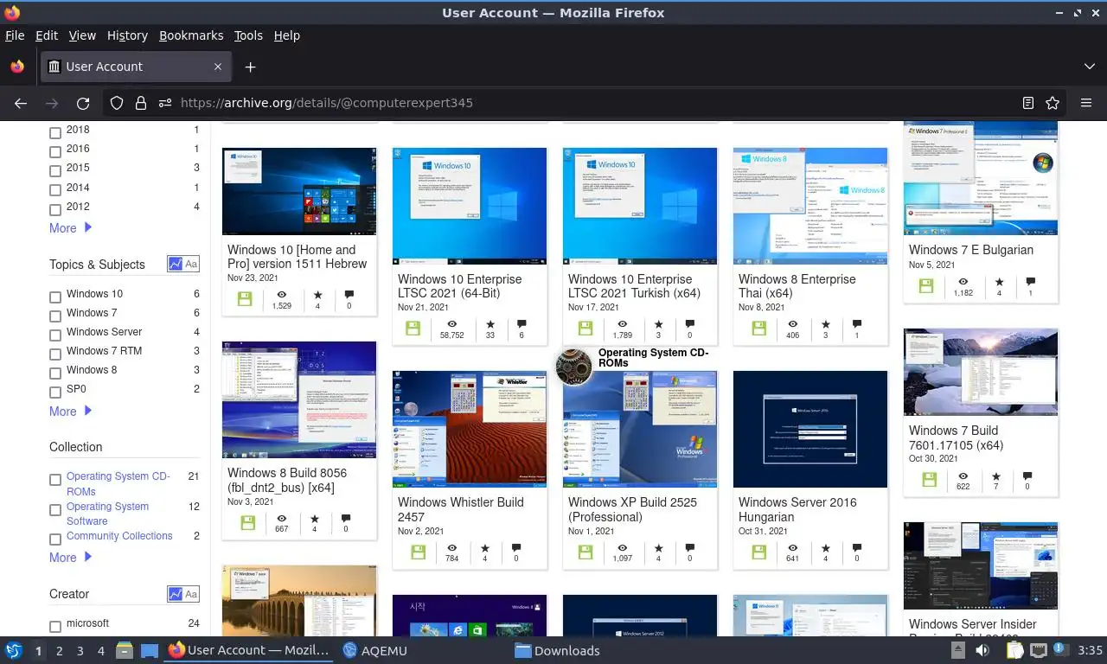Check the SP0 topic checkbox
Image resolution: width=1107 pixels, height=664 pixels.
[x=55, y=393]
